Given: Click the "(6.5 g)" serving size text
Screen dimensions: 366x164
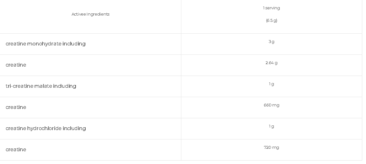Looking at the screenshot, I should 271,21.
